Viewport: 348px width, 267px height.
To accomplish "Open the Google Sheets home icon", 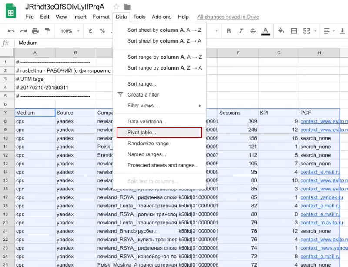I will click(x=10, y=11).
